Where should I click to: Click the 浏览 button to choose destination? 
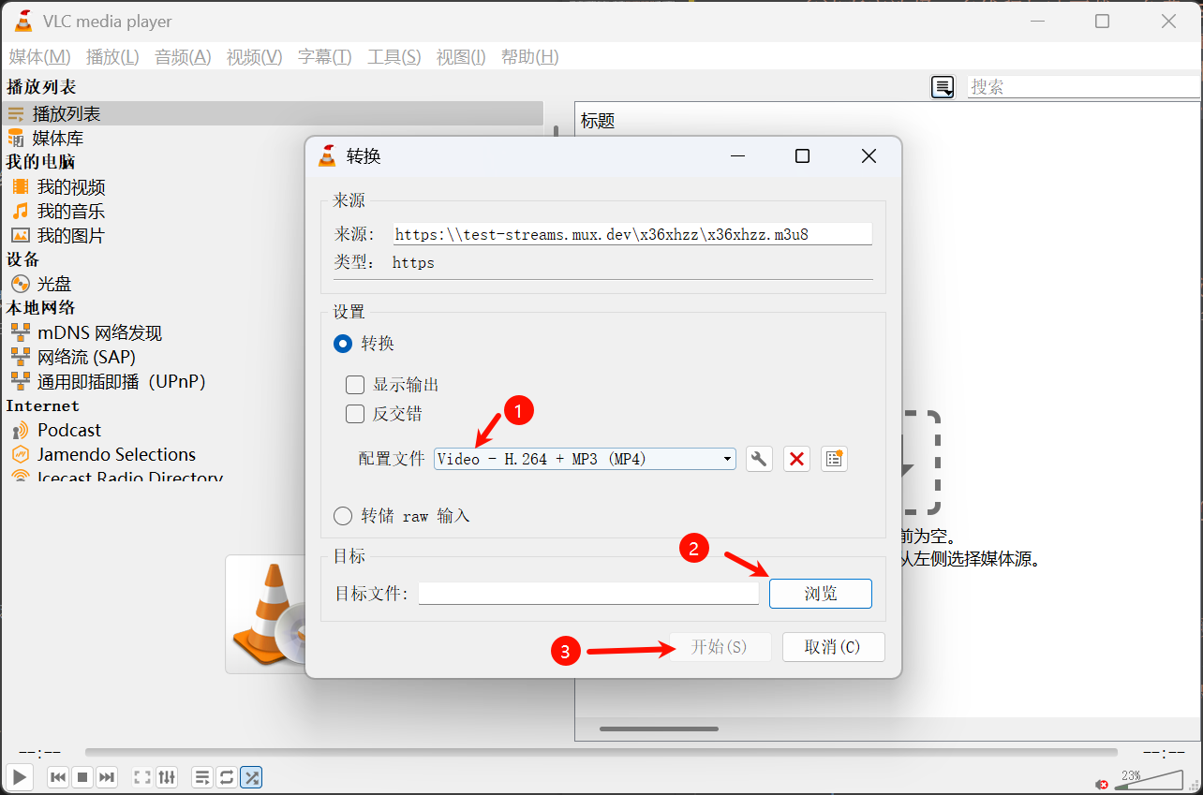pyautogui.click(x=820, y=593)
